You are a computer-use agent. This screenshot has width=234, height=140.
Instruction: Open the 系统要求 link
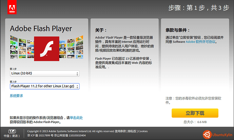pyautogui.click(x=16, y=96)
